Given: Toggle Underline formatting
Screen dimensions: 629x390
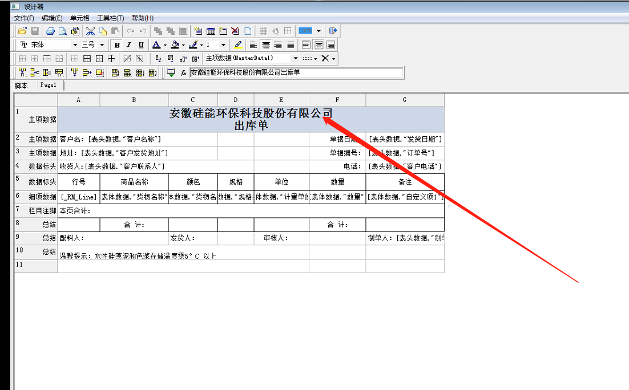Looking at the screenshot, I should click(x=141, y=45).
